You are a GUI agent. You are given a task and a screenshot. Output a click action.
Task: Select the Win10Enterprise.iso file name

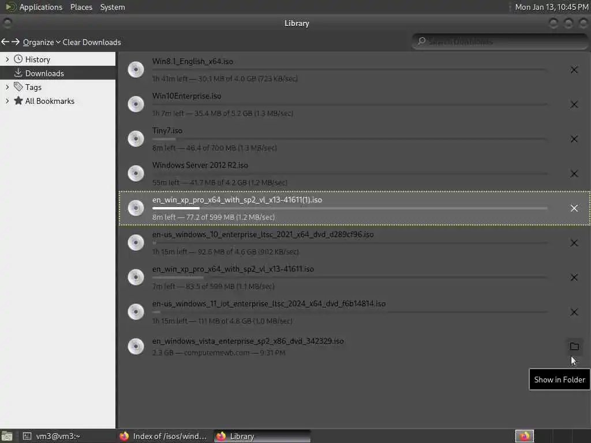click(x=186, y=96)
